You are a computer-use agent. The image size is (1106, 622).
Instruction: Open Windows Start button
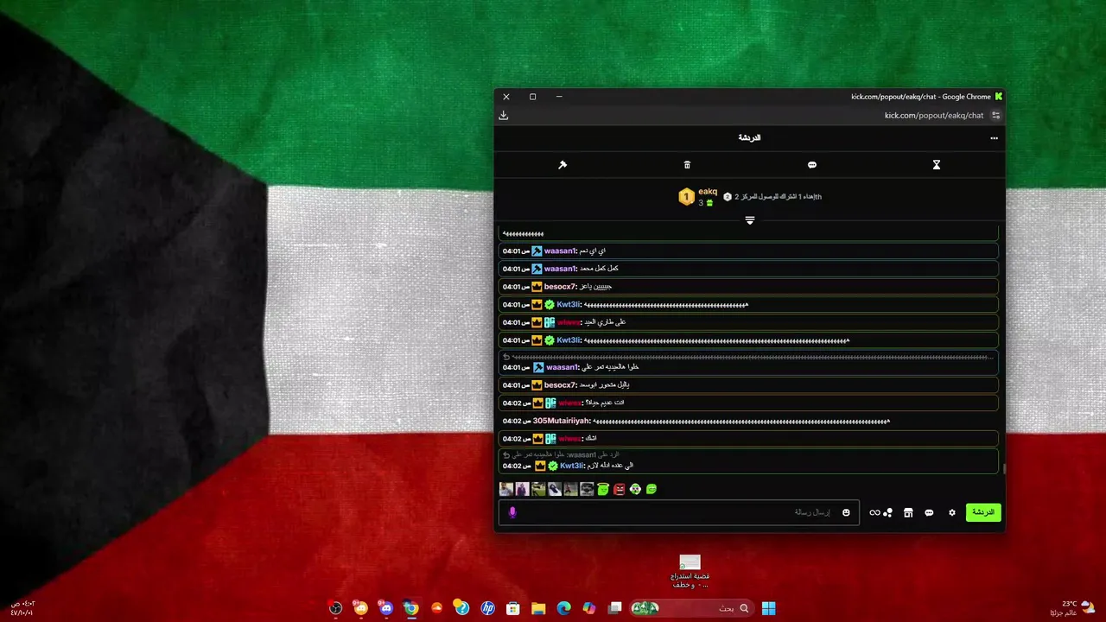click(x=768, y=608)
